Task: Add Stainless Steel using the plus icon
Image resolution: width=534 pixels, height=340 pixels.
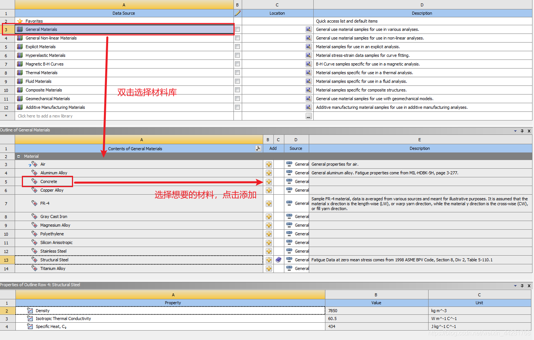Action: [x=269, y=251]
